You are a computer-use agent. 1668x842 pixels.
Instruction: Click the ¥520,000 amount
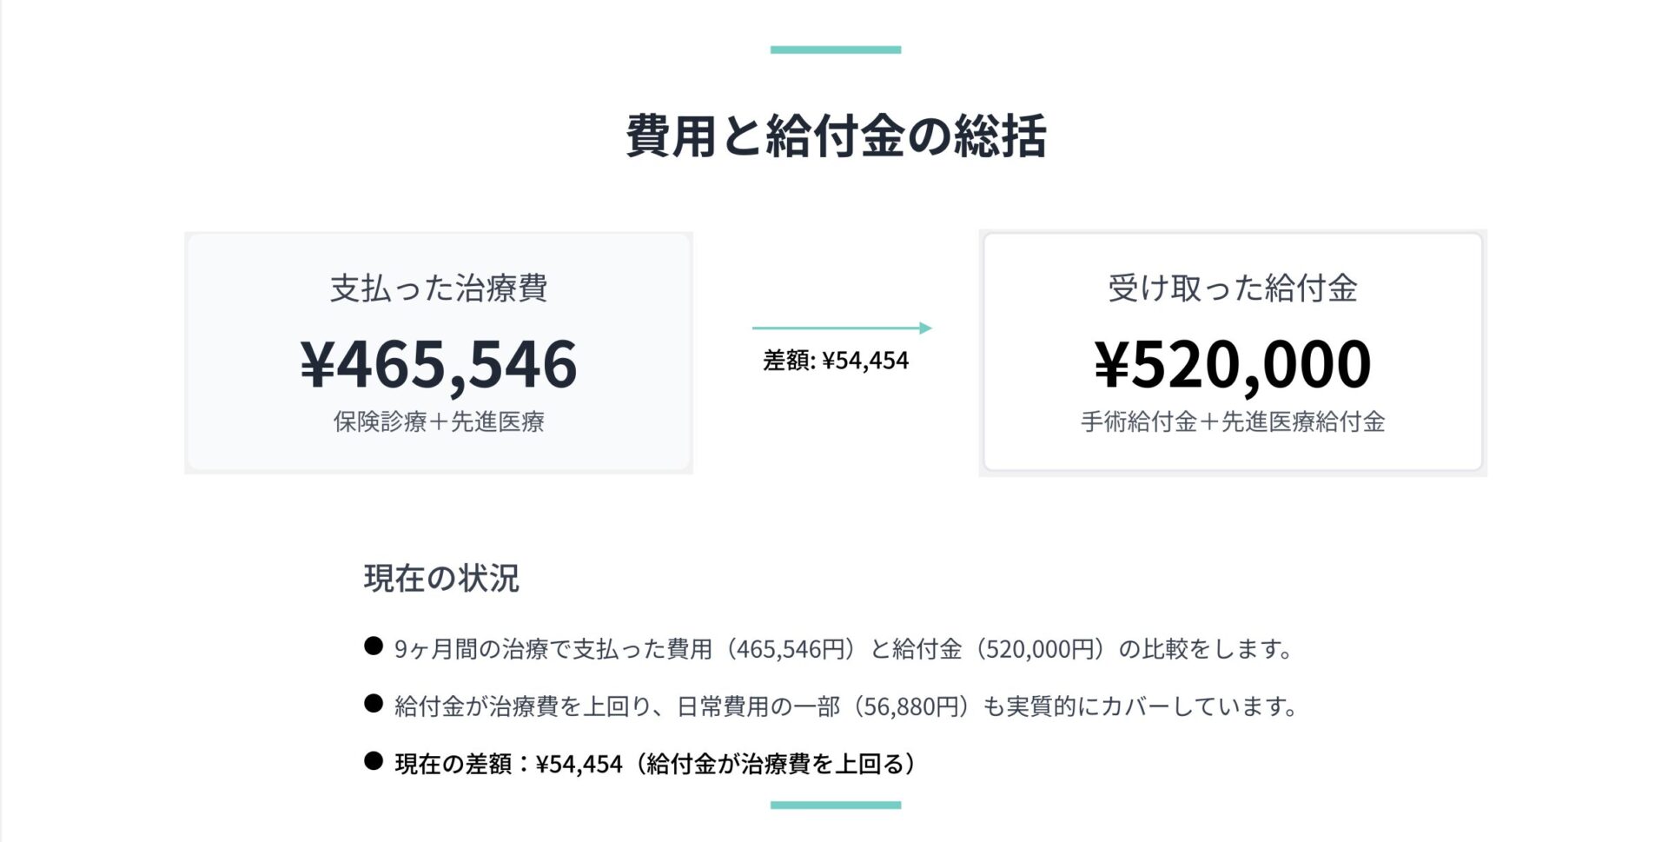1232,364
